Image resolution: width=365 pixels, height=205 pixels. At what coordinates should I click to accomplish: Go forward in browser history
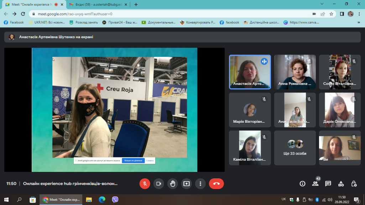click(x=15, y=14)
